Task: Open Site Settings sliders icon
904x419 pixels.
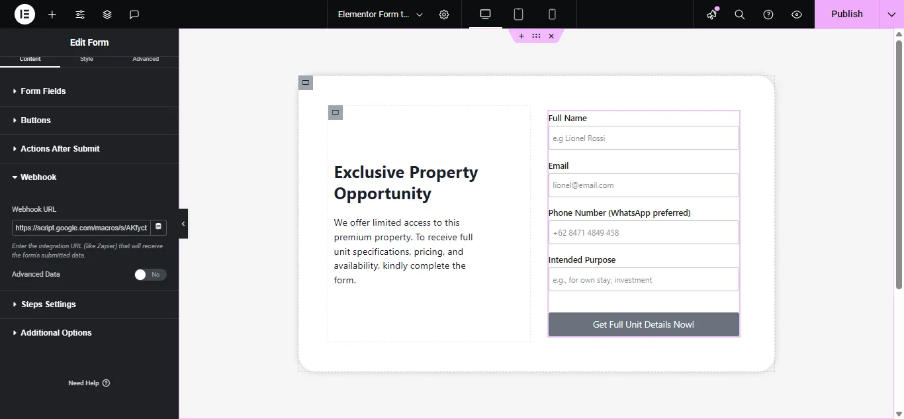Action: point(80,15)
